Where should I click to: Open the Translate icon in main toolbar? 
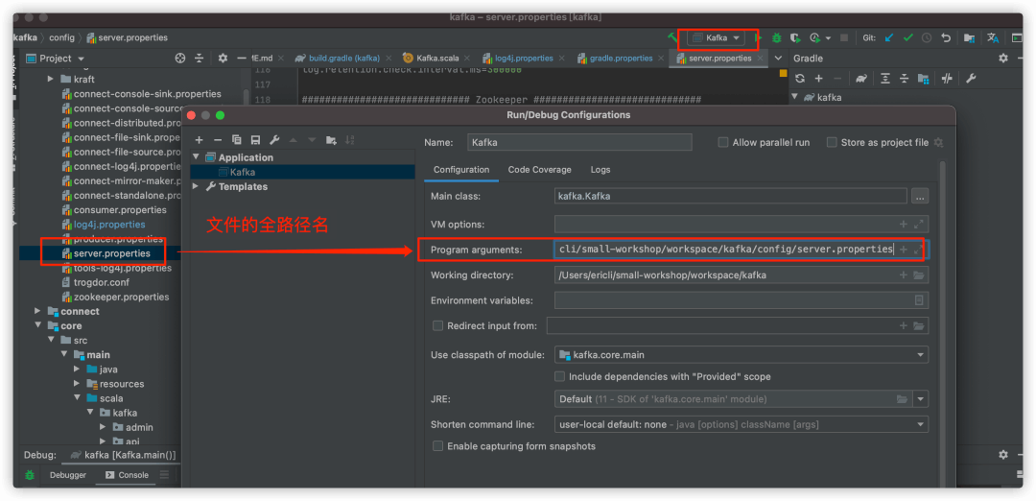pyautogui.click(x=993, y=38)
